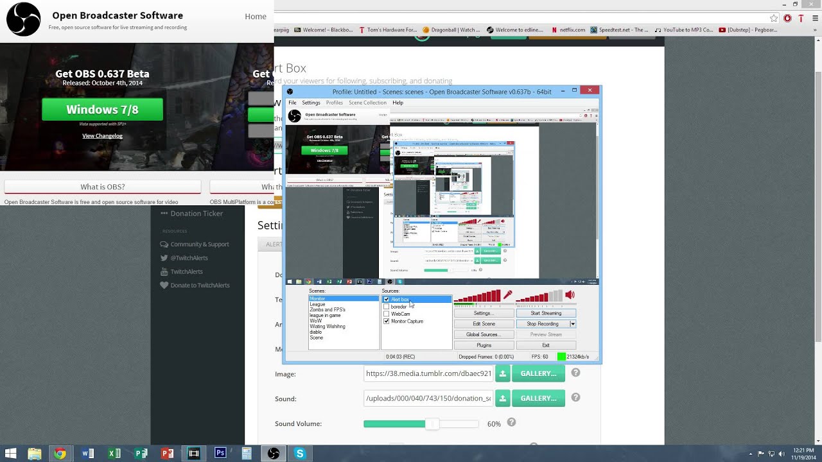822x462 pixels.
Task: Click the OBS microphone mute icon
Action: (x=508, y=295)
